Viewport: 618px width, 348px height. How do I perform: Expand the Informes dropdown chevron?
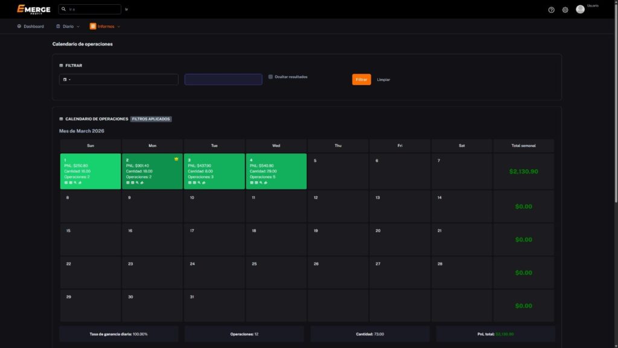click(119, 27)
